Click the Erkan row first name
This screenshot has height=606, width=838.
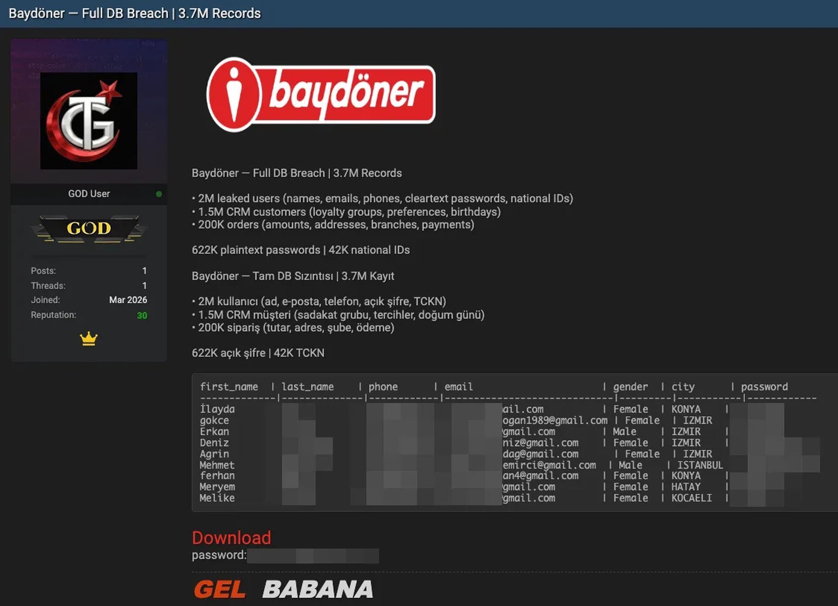[214, 431]
